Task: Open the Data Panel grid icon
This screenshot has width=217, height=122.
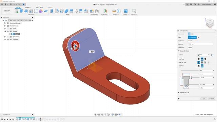Action: pos(2,4)
